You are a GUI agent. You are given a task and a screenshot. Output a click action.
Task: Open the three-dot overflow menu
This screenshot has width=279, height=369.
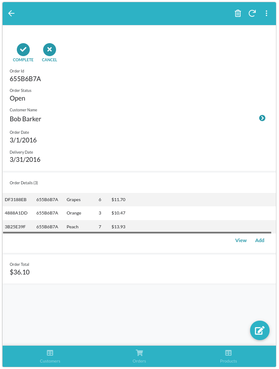coord(266,13)
